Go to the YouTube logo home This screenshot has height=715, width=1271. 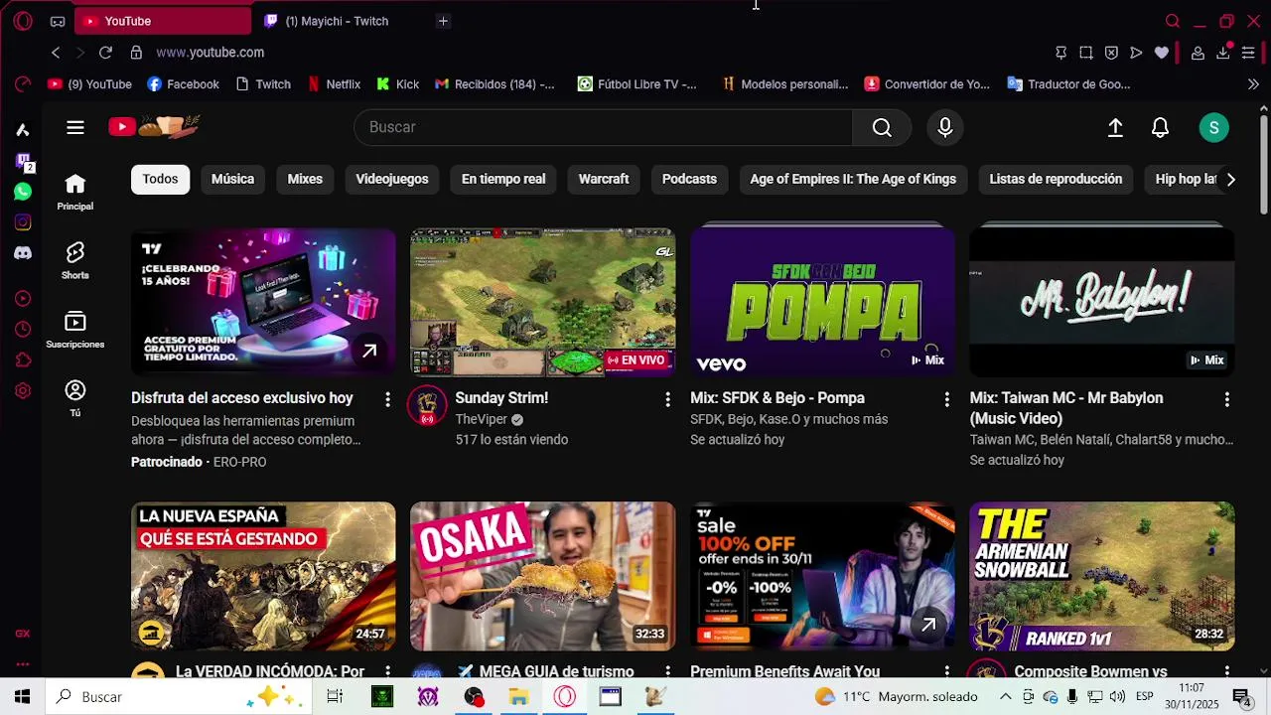click(x=155, y=126)
